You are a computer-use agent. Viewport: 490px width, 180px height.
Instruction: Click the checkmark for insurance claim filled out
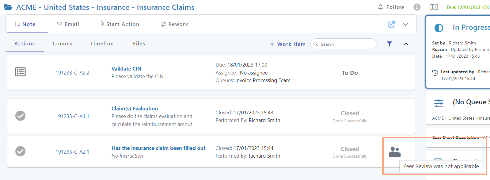21,151
